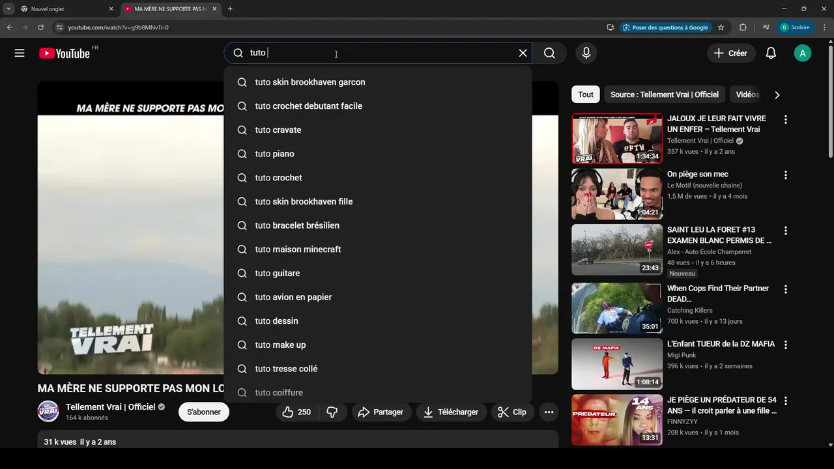The image size is (834, 469).
Task: Close the Nouvel onglet tab
Action: 111,9
